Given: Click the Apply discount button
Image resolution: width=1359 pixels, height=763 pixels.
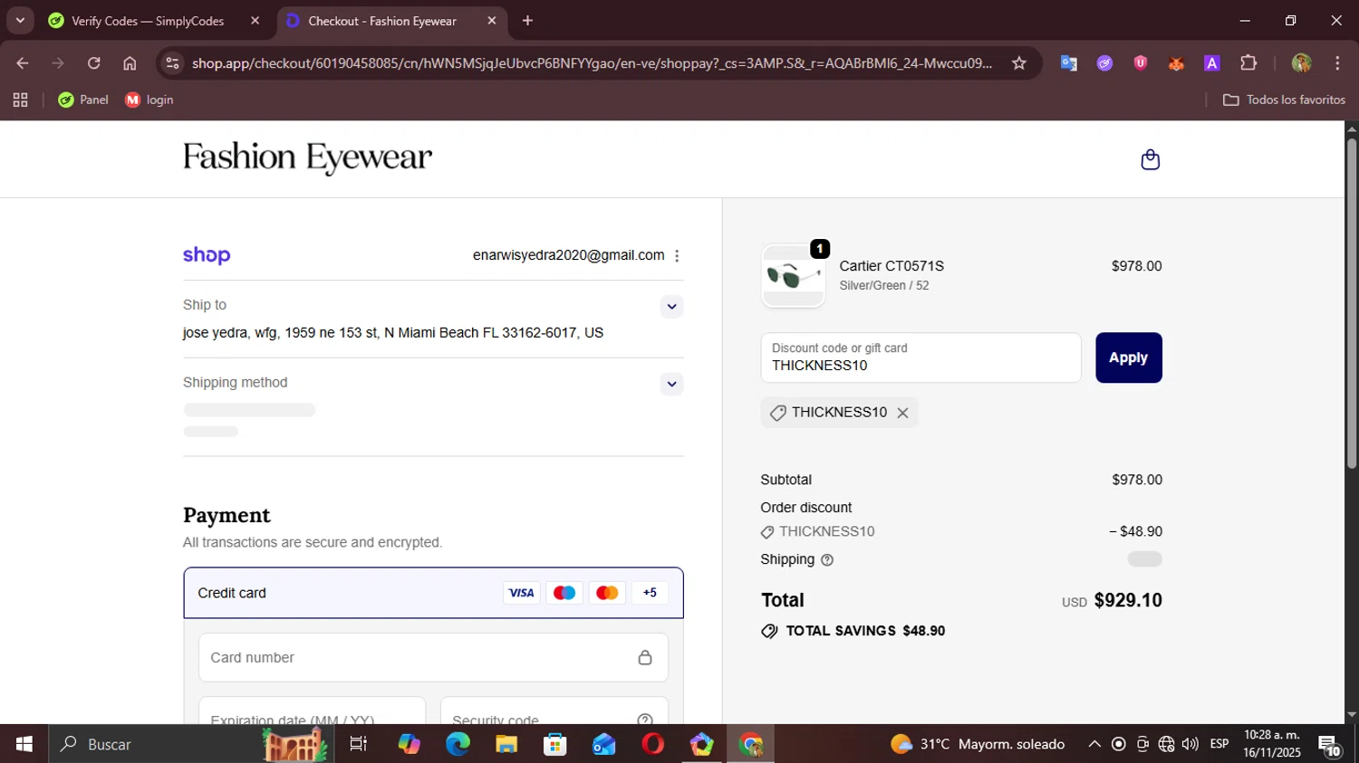Looking at the screenshot, I should [1128, 358].
